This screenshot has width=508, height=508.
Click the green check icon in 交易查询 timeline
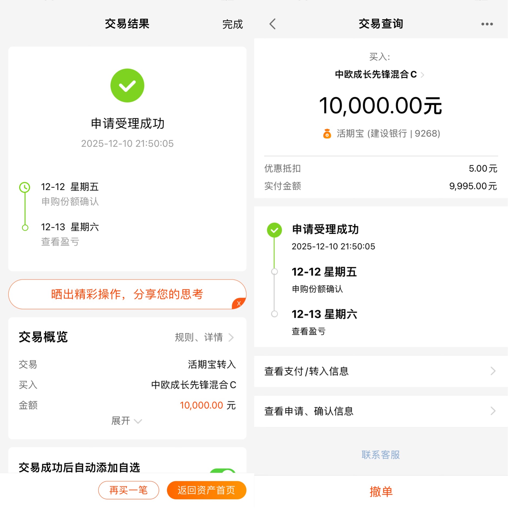pyautogui.click(x=274, y=230)
